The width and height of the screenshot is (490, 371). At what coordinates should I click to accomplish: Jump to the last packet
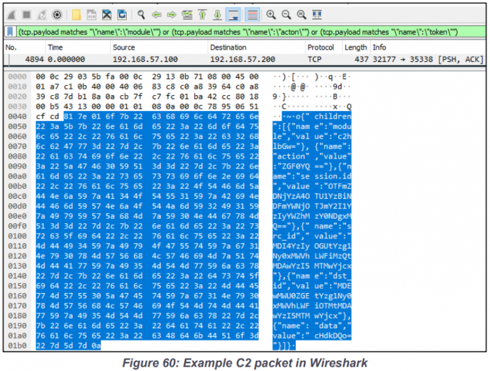pos(217,15)
